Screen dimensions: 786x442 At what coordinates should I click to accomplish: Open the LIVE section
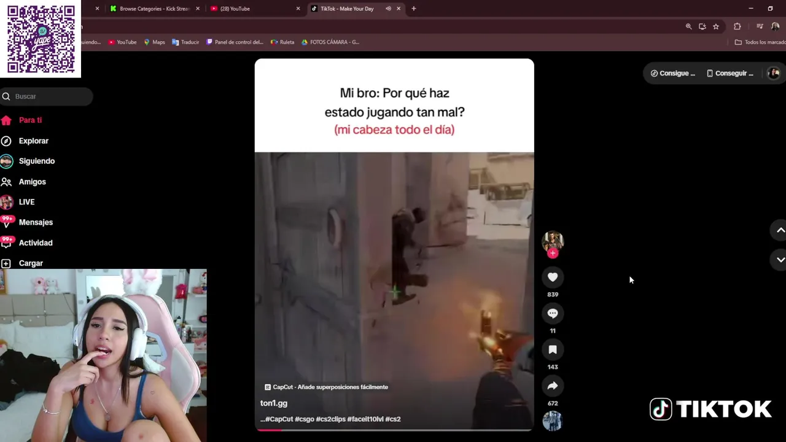(26, 202)
